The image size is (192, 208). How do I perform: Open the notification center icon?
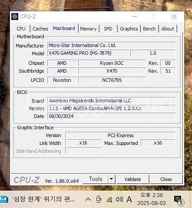pos(179,200)
